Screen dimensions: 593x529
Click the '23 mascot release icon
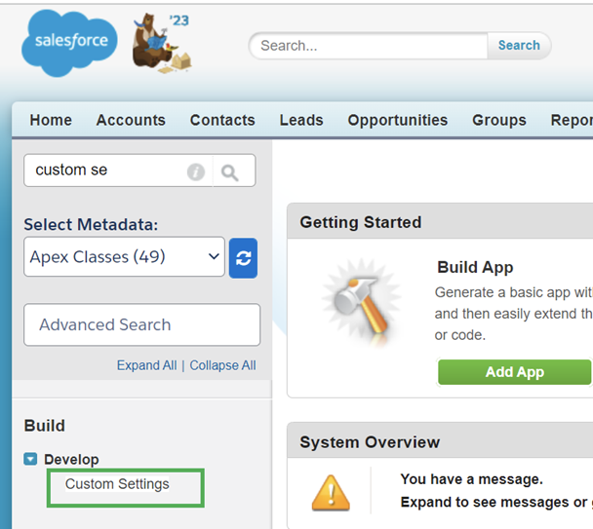coord(161,43)
